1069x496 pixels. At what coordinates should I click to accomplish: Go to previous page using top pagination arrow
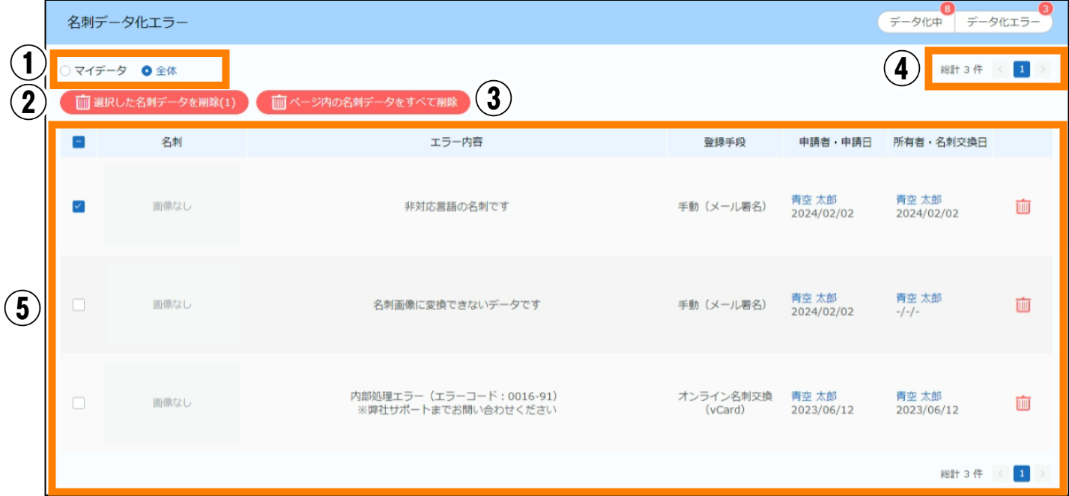click(x=1001, y=70)
